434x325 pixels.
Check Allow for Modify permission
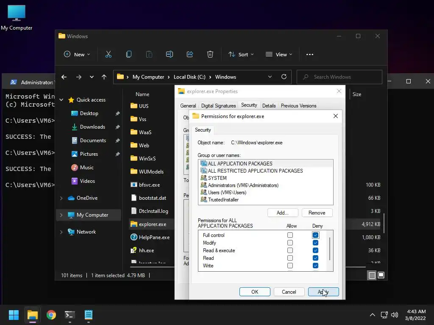click(290, 242)
